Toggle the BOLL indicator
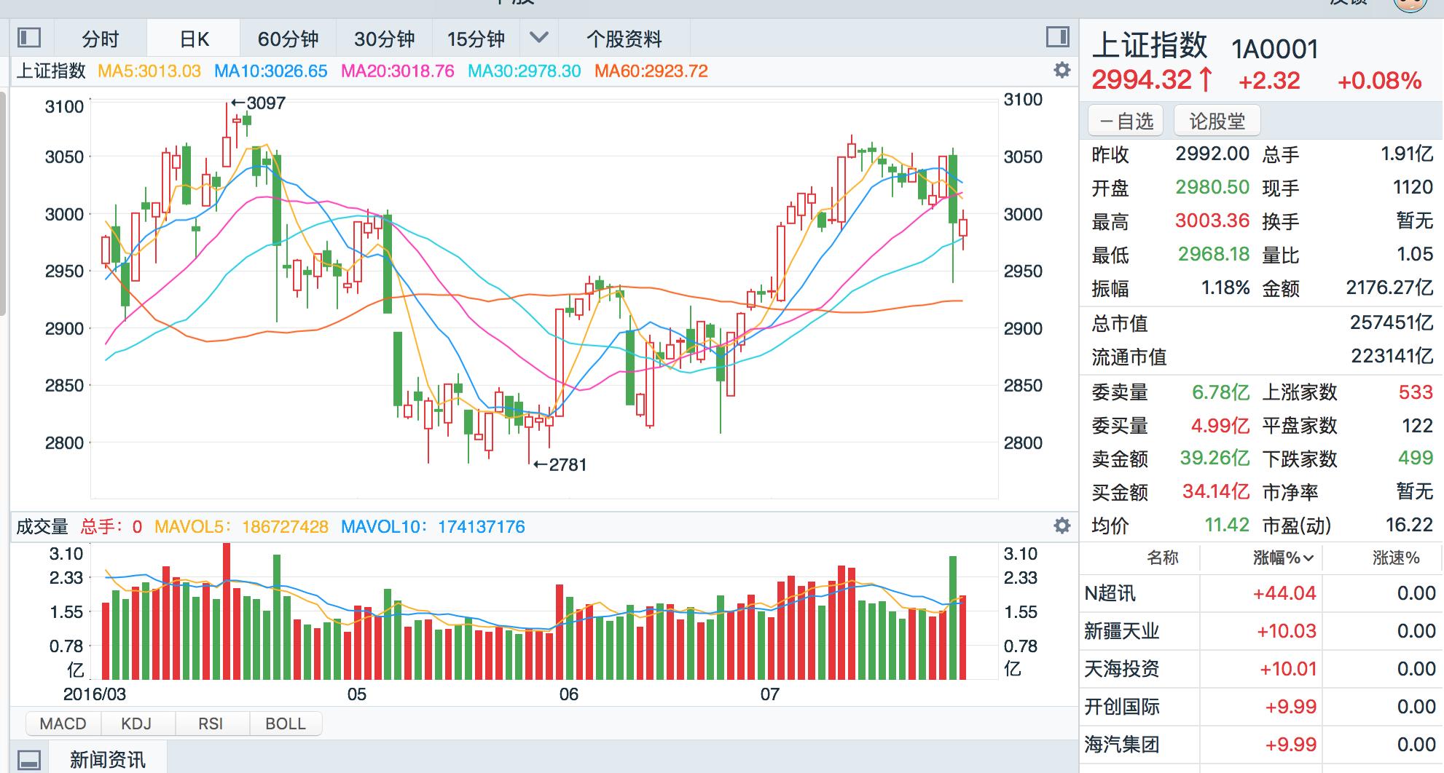Viewport: 1444px width, 773px height. (x=285, y=724)
